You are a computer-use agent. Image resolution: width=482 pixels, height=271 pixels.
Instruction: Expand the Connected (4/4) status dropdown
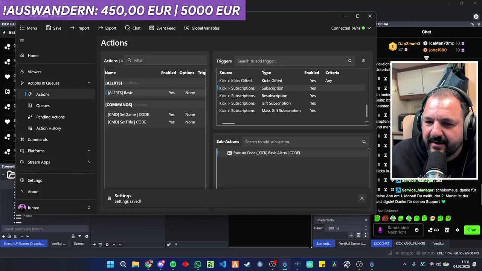[369, 28]
